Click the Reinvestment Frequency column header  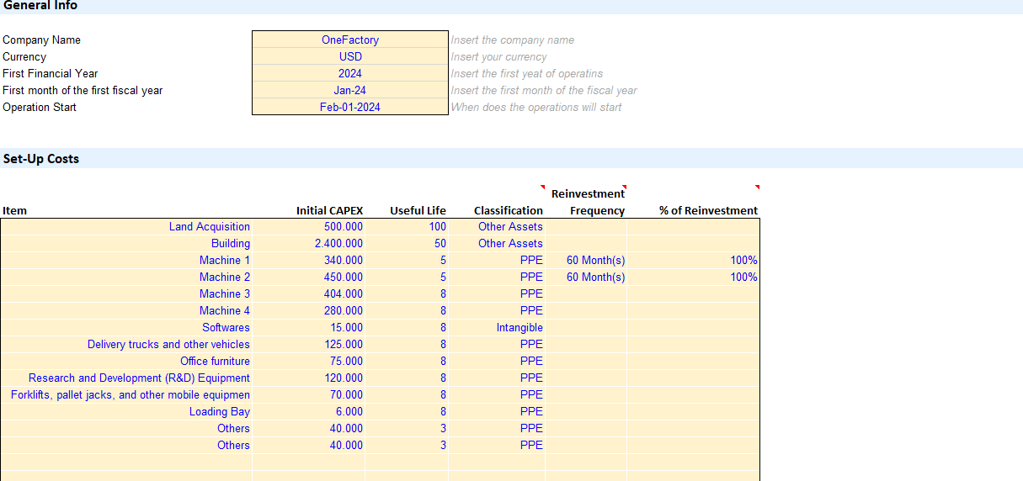(x=589, y=202)
